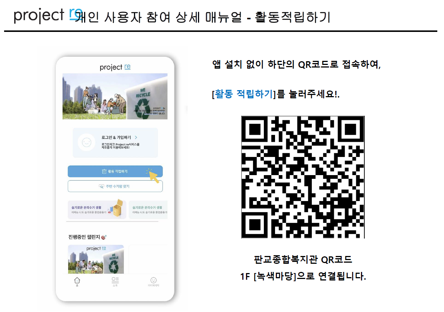Viewport: 444px width, 312px height.
Task: Open the challenge thumbnail under 진행중인 챌린지
Action: coord(96,259)
